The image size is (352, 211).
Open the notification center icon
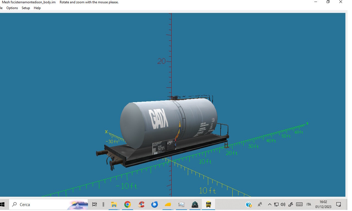coord(339,204)
